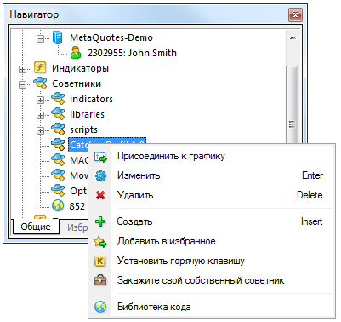Image resolution: width=341 pixels, height=322 pixels.
Task: Select the libraries folder label
Action: [x=87, y=114]
